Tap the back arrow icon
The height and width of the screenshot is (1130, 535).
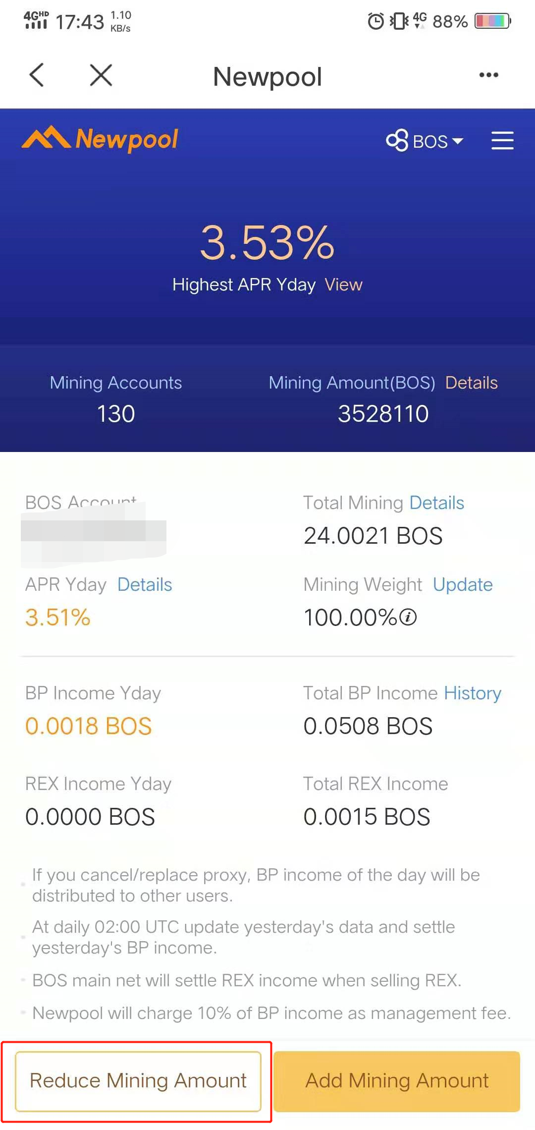click(x=37, y=75)
